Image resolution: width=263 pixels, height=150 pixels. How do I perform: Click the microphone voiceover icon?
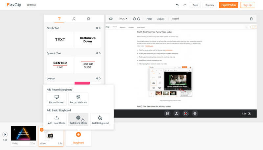click(195, 113)
